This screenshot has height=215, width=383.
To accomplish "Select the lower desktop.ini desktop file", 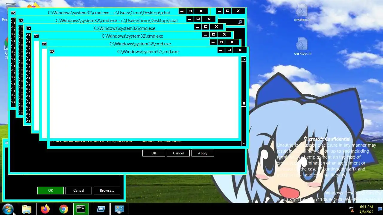I will pyautogui.click(x=303, y=46).
